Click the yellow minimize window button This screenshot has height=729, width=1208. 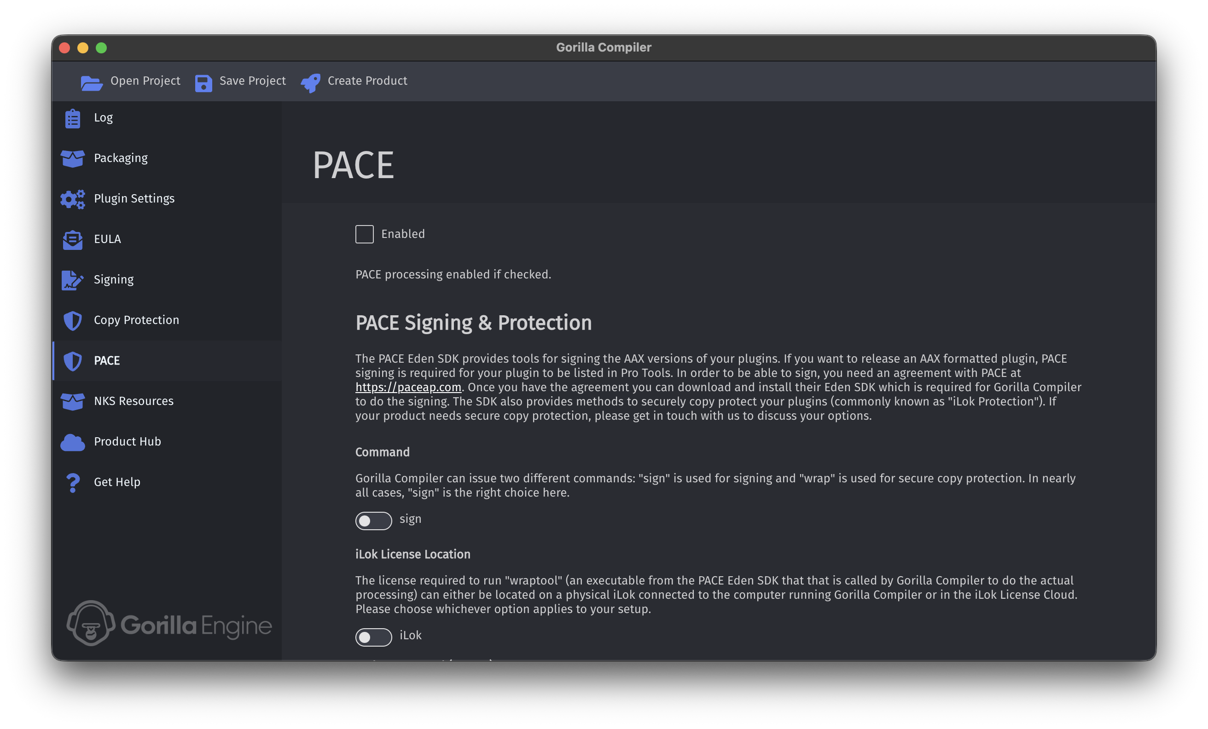click(83, 48)
